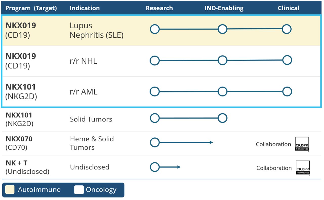
Task: Select the Clinical column header
Action: [289, 8]
